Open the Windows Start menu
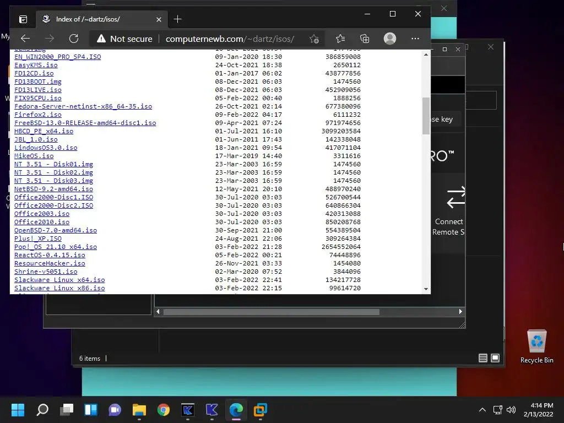Image resolution: width=564 pixels, height=423 pixels. [18, 410]
